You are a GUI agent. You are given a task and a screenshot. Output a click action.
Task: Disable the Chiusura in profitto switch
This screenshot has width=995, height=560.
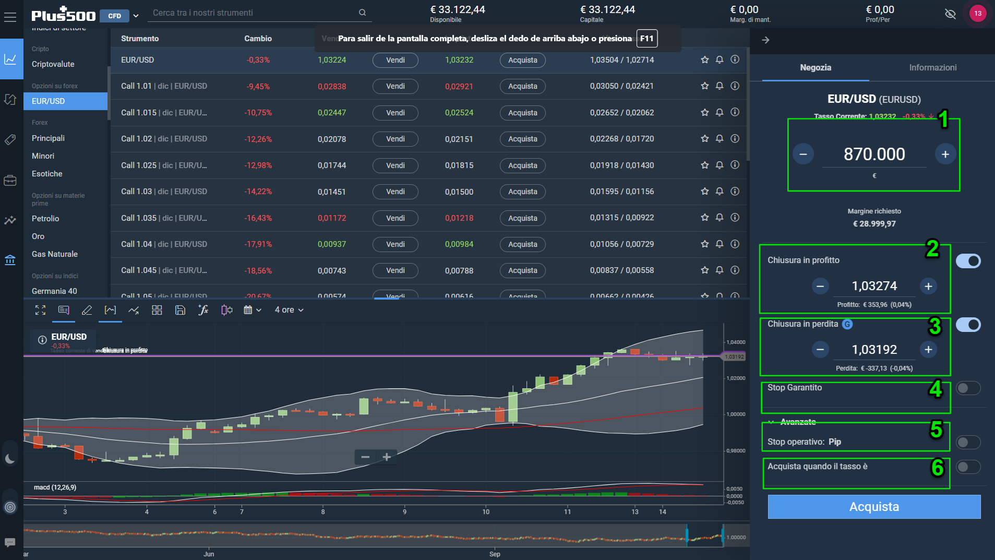968,261
